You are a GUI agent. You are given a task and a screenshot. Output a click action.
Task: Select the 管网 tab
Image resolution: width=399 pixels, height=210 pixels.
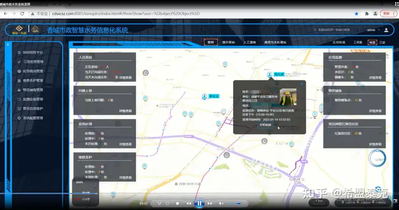211,42
